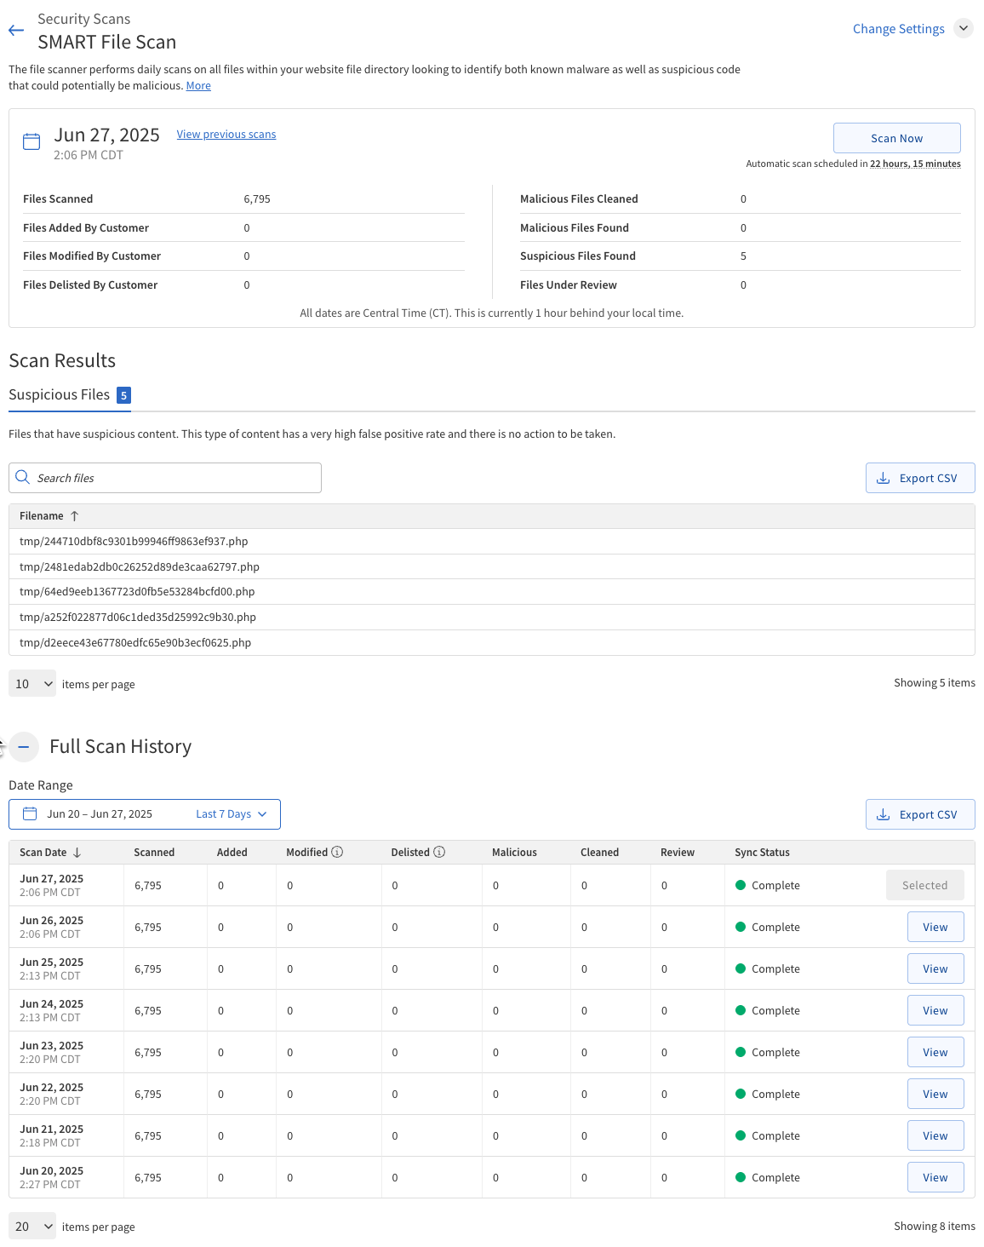View the Jun 20, 2025 scan
The height and width of the screenshot is (1247, 984).
click(x=935, y=1177)
